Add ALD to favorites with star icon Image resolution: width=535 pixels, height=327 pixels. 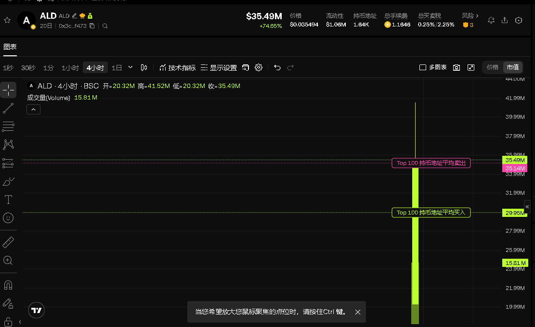point(7,20)
